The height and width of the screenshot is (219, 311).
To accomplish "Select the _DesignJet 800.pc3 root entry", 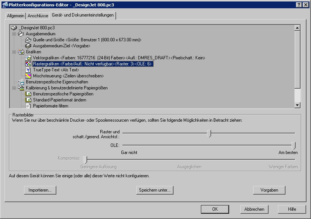I will (x=38, y=28).
